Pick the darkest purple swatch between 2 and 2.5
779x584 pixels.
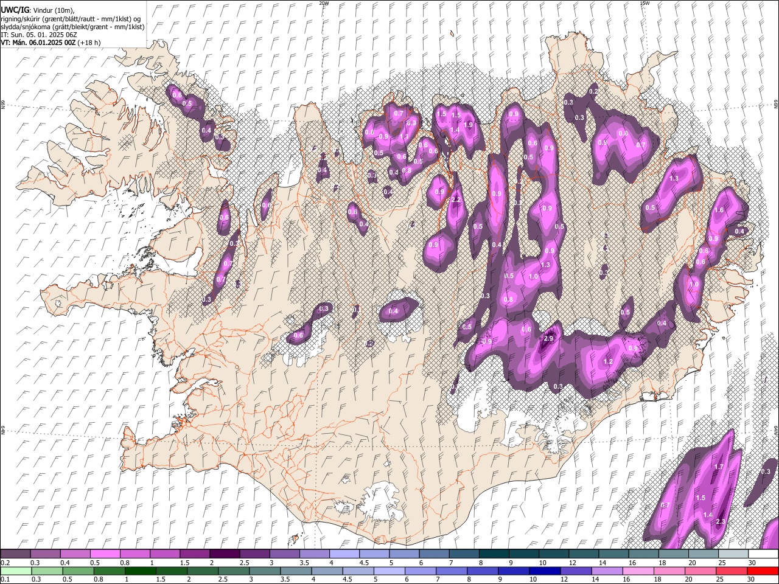click(x=225, y=554)
